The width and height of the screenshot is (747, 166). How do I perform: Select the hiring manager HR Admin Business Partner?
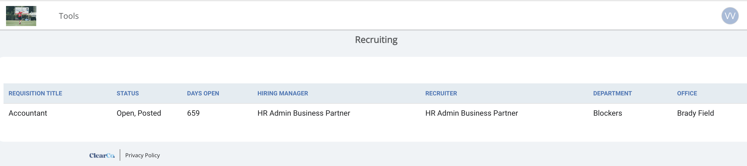(x=304, y=113)
